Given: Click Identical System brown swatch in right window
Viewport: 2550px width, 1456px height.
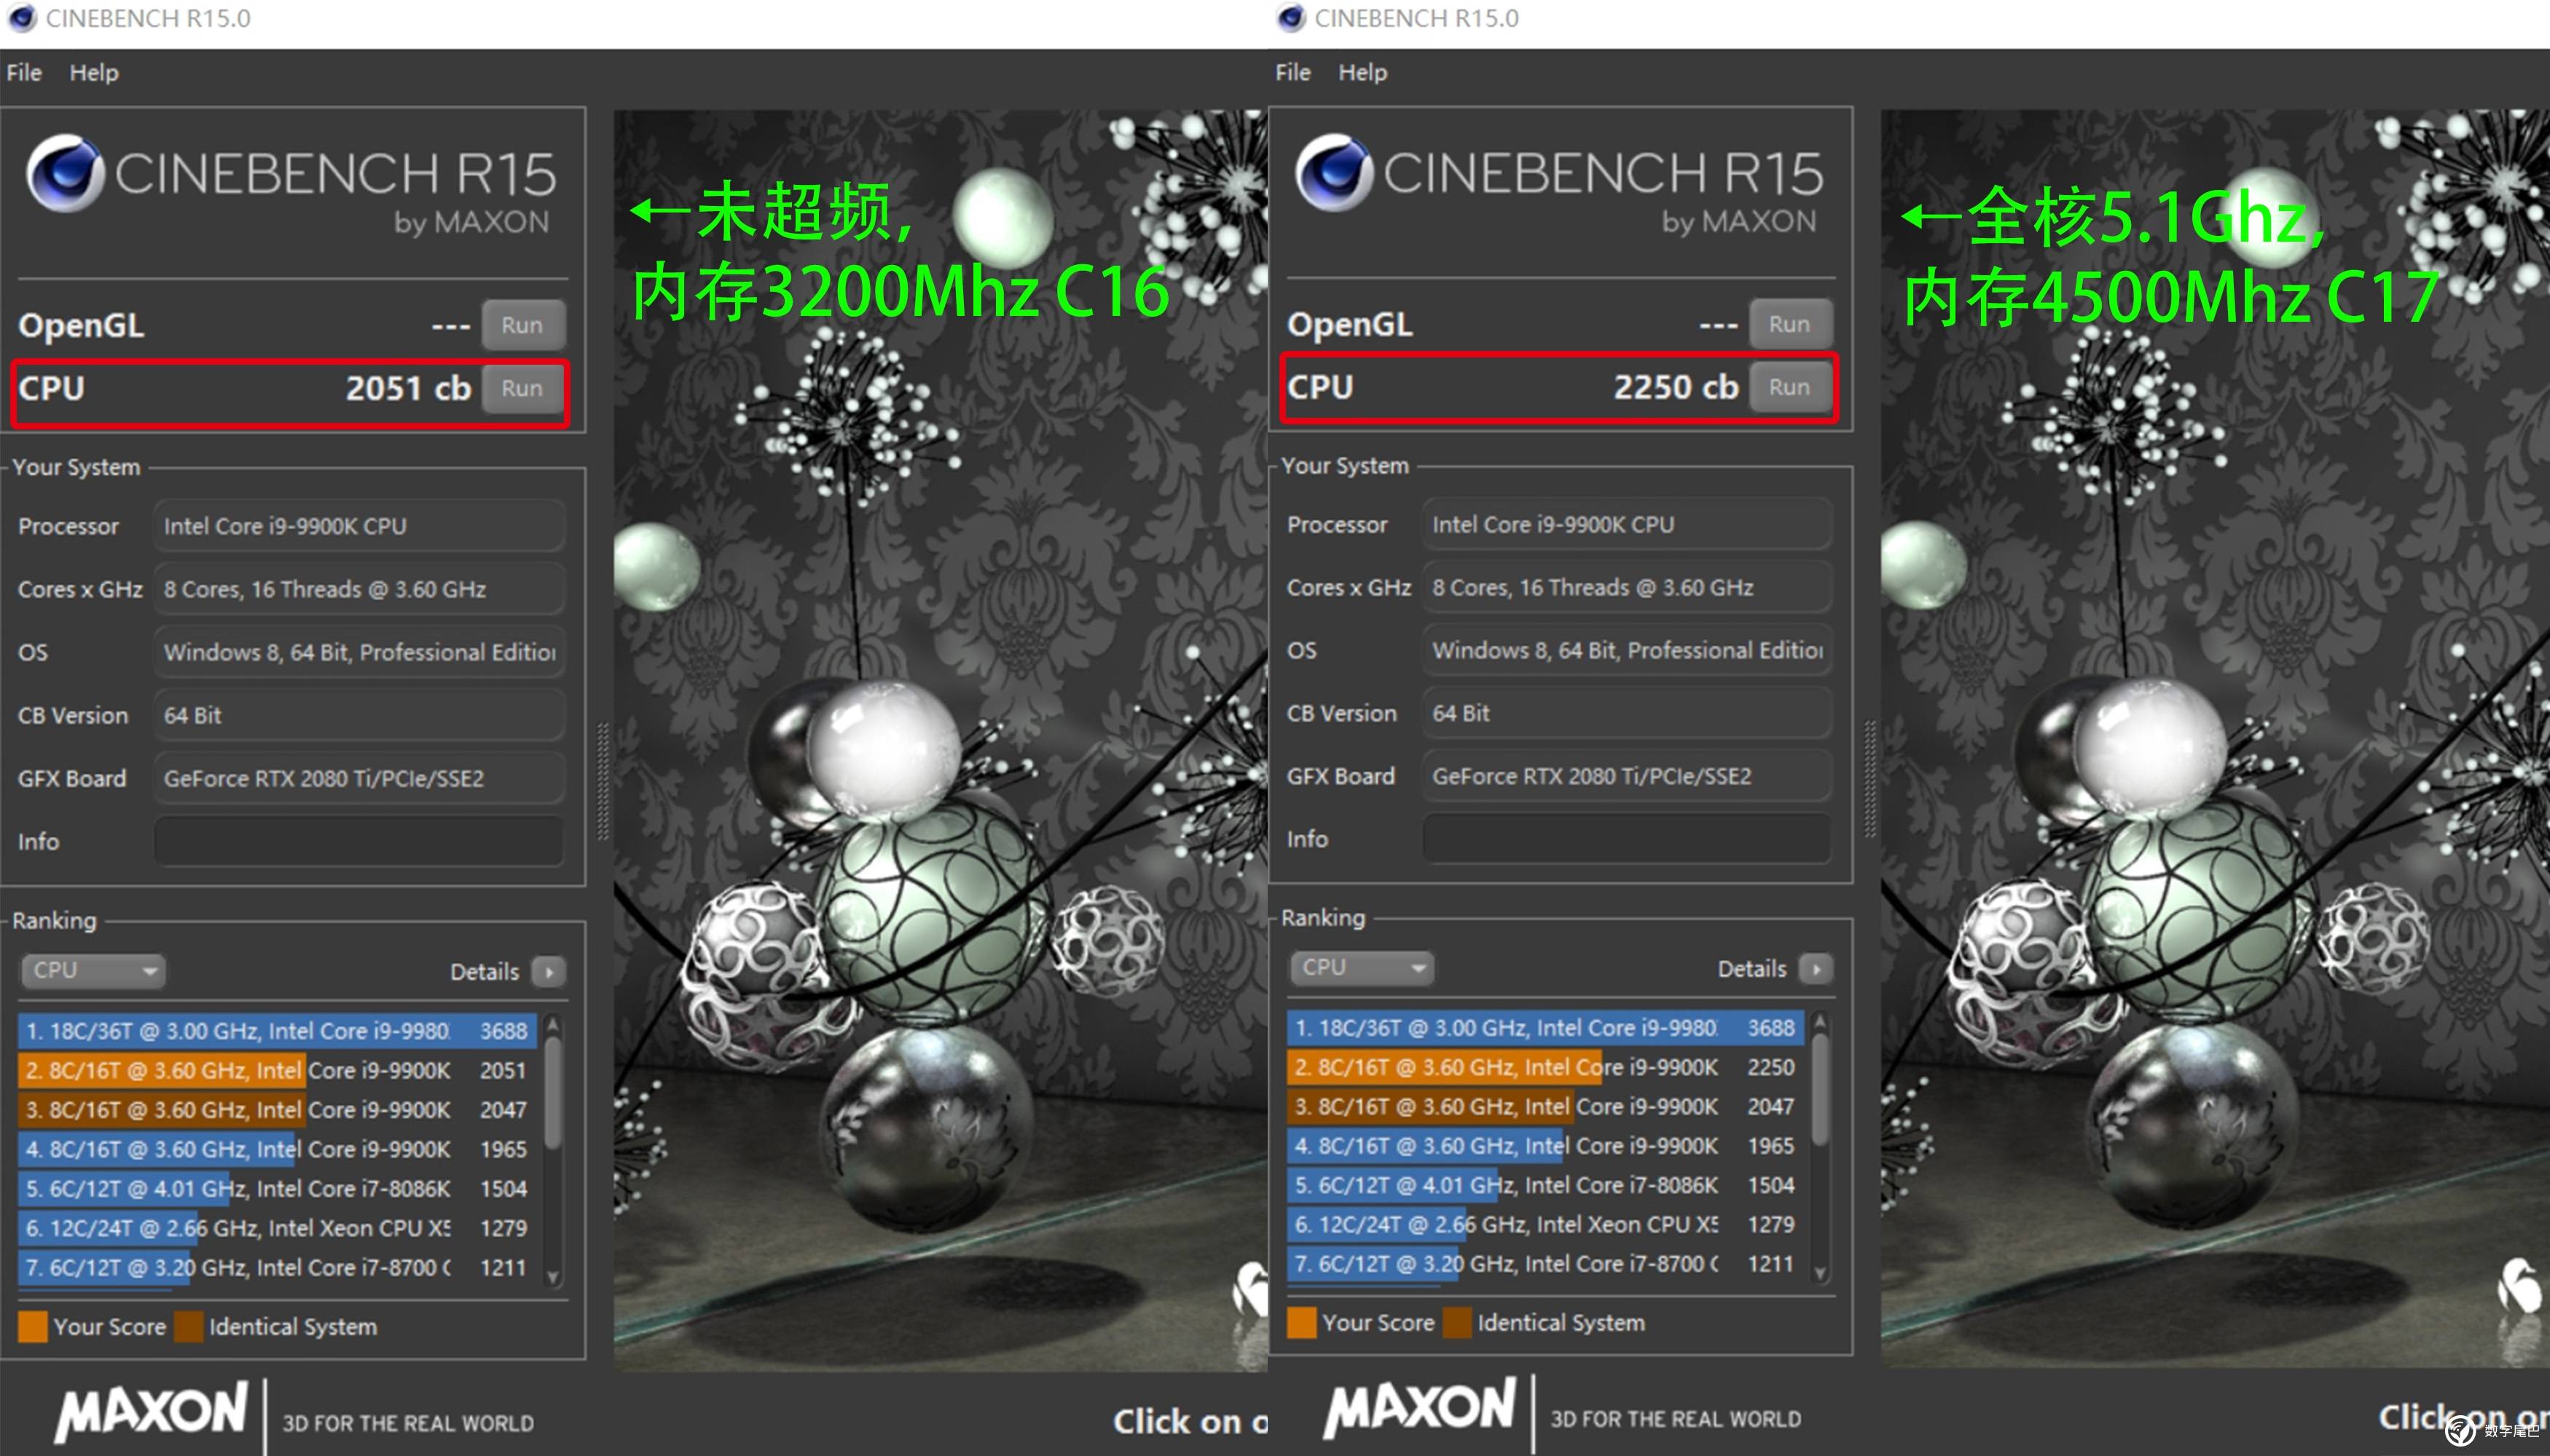Looking at the screenshot, I should pos(1457,1323).
